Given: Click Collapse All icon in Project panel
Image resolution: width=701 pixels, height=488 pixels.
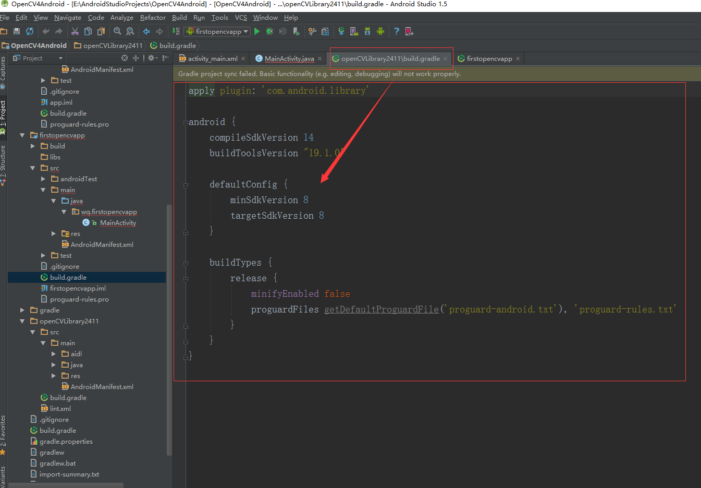Looking at the screenshot, I should pyautogui.click(x=136, y=58).
